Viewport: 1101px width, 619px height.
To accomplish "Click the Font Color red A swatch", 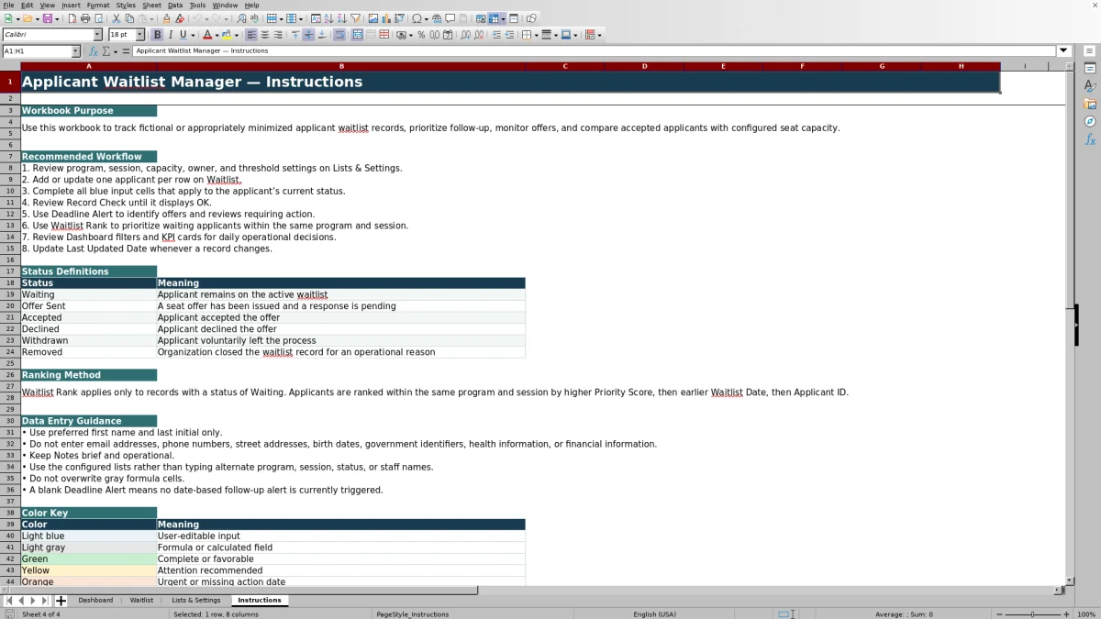I will 207,35.
